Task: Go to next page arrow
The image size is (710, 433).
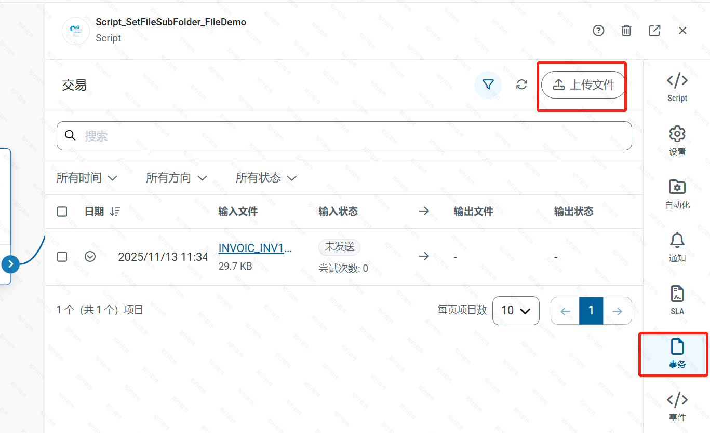Action: (x=617, y=311)
